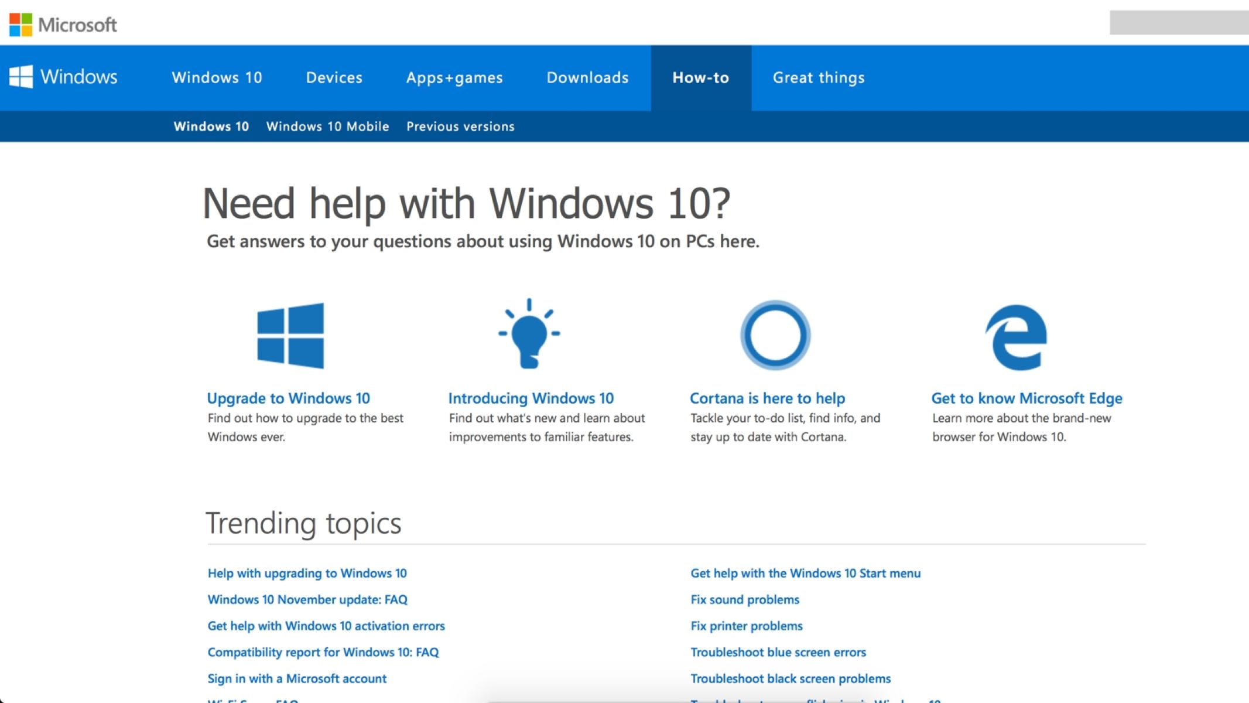This screenshot has height=703, width=1249.
Task: Click the 'Trending topics' heading
Action: click(303, 523)
